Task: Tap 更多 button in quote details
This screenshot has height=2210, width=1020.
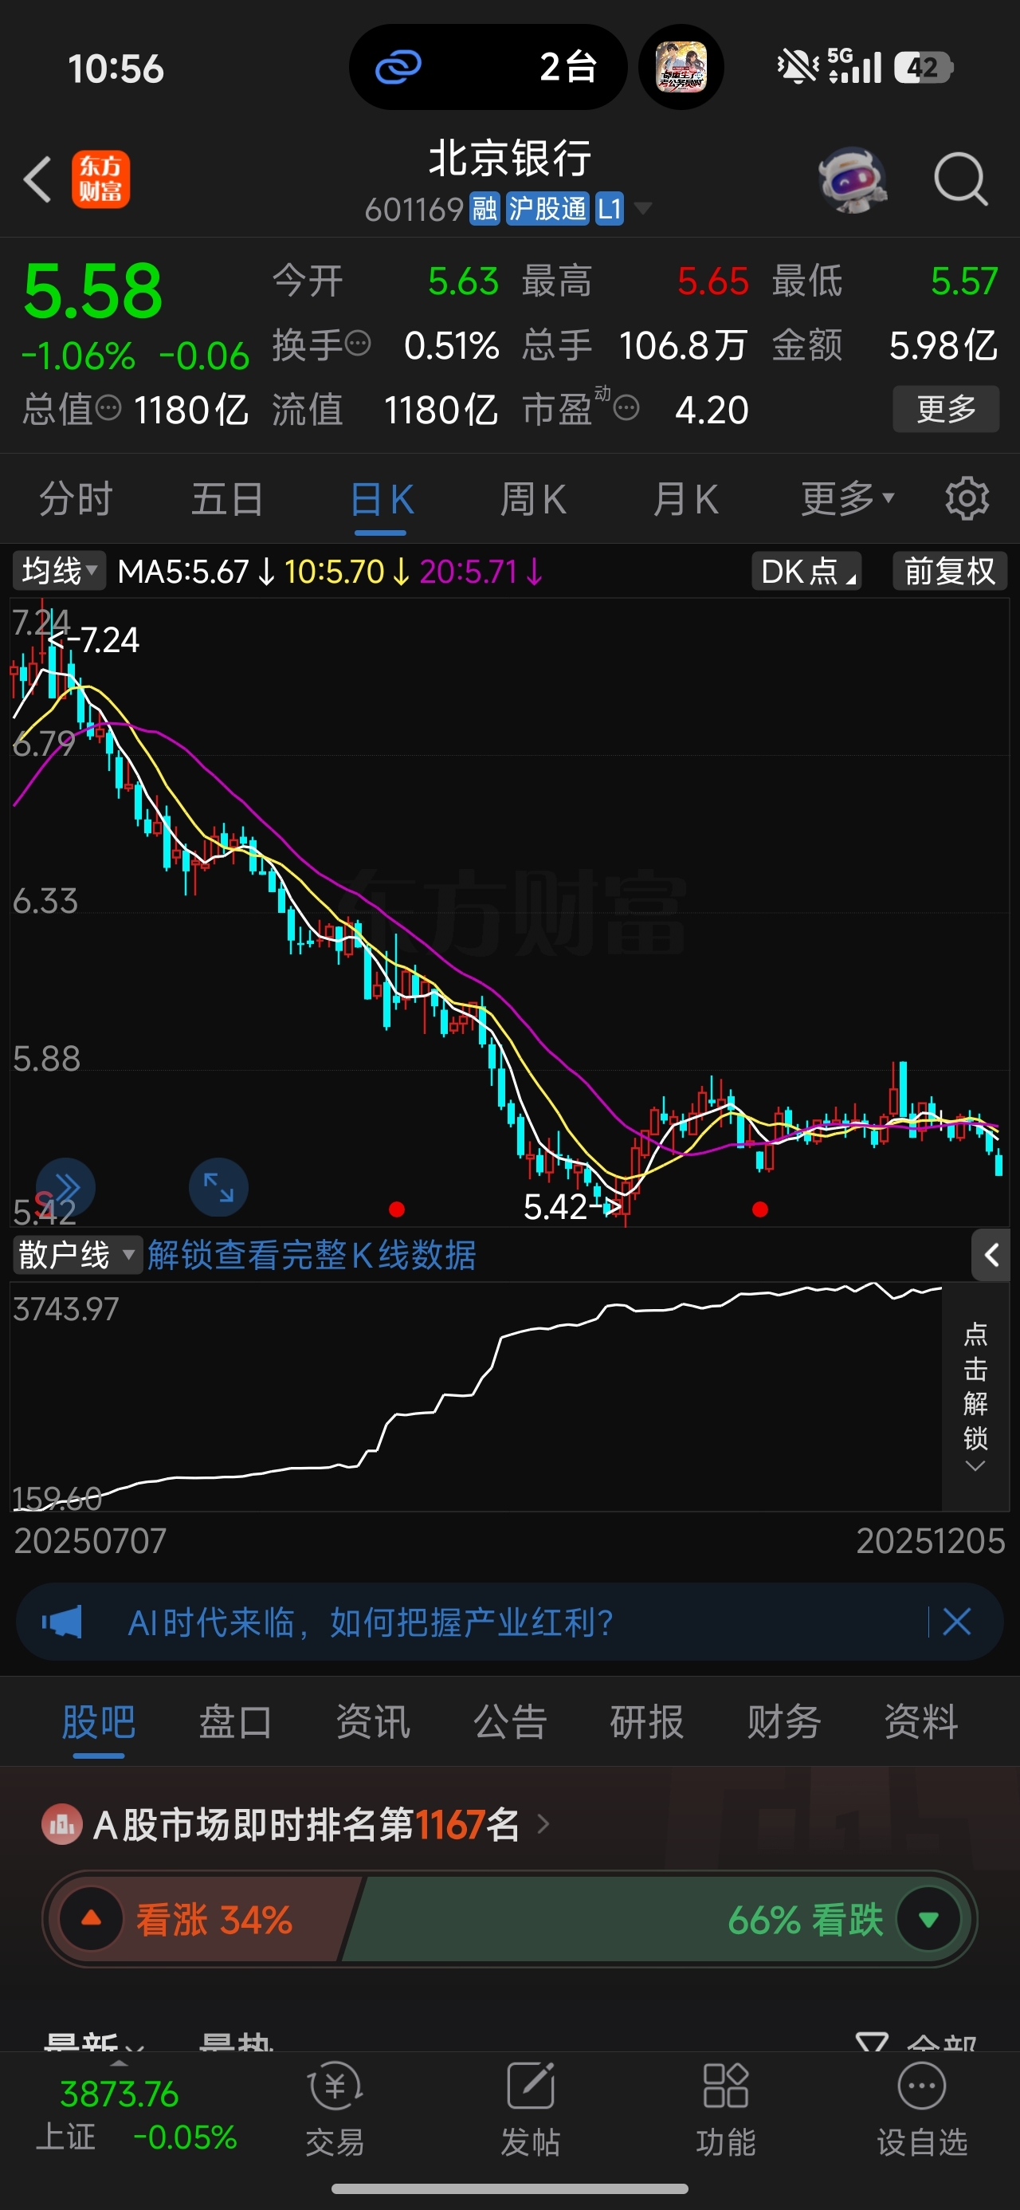Action: pos(946,408)
